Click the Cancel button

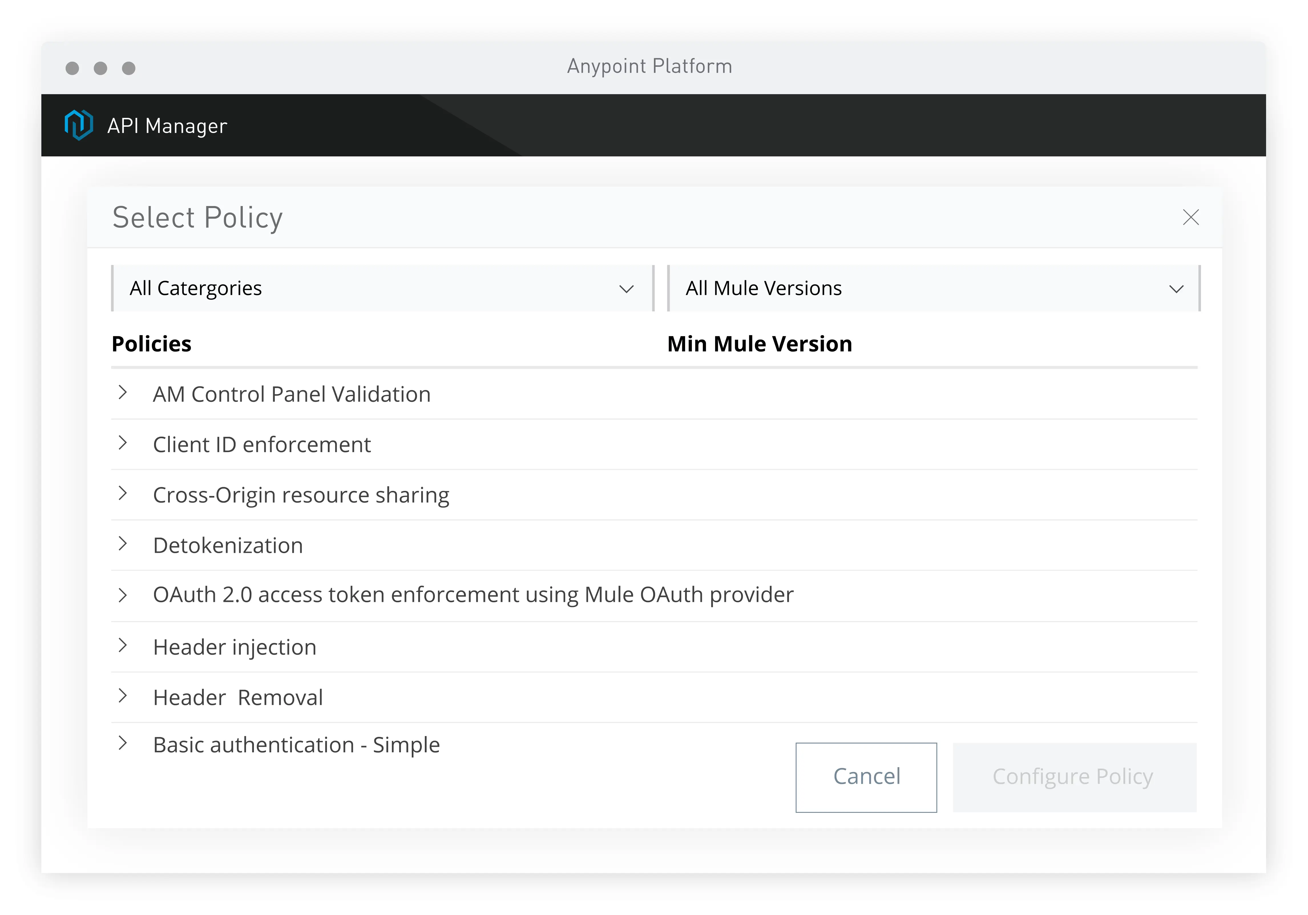tap(866, 777)
